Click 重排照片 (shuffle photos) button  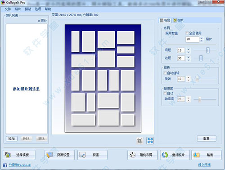175,155
